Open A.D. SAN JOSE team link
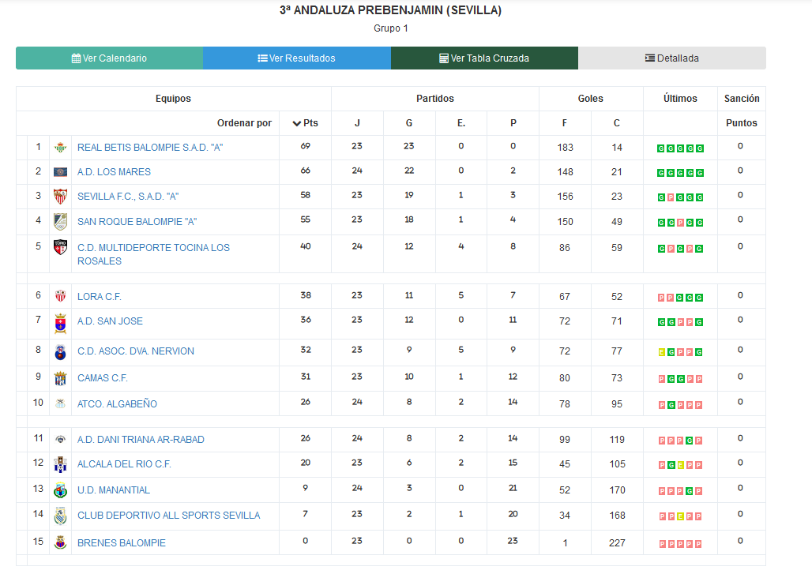Viewport: 812px width, 574px height. coord(110,321)
